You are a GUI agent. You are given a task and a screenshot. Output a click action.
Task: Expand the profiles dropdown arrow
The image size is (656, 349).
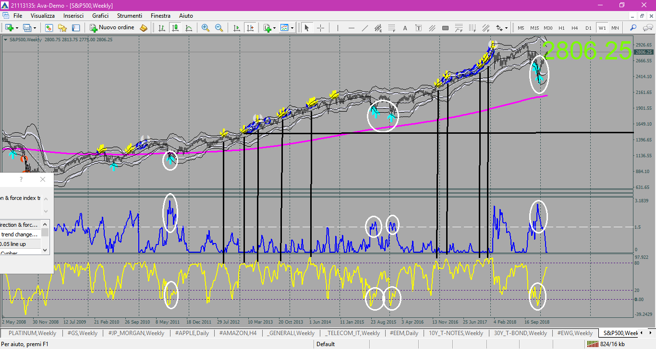coord(35,28)
